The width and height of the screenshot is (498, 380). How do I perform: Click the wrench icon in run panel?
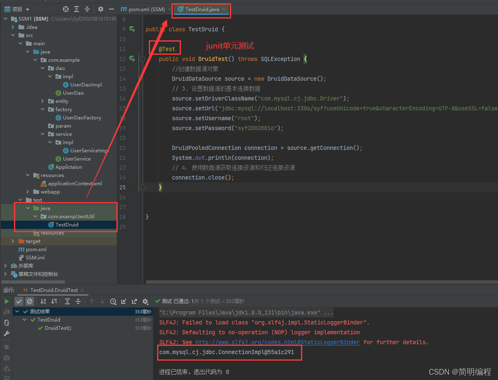[x=7, y=333]
